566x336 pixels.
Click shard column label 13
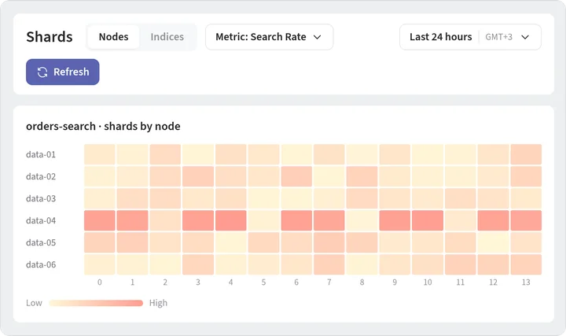coord(526,282)
